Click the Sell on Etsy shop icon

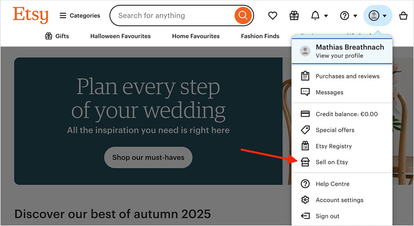pos(305,162)
